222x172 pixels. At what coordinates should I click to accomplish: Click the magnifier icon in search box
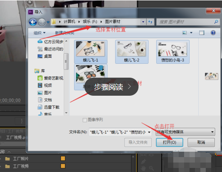pyautogui.click(x=216, y=22)
